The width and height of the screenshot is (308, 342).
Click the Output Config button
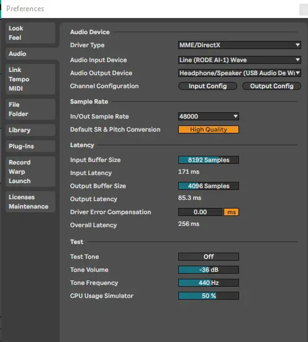(271, 86)
